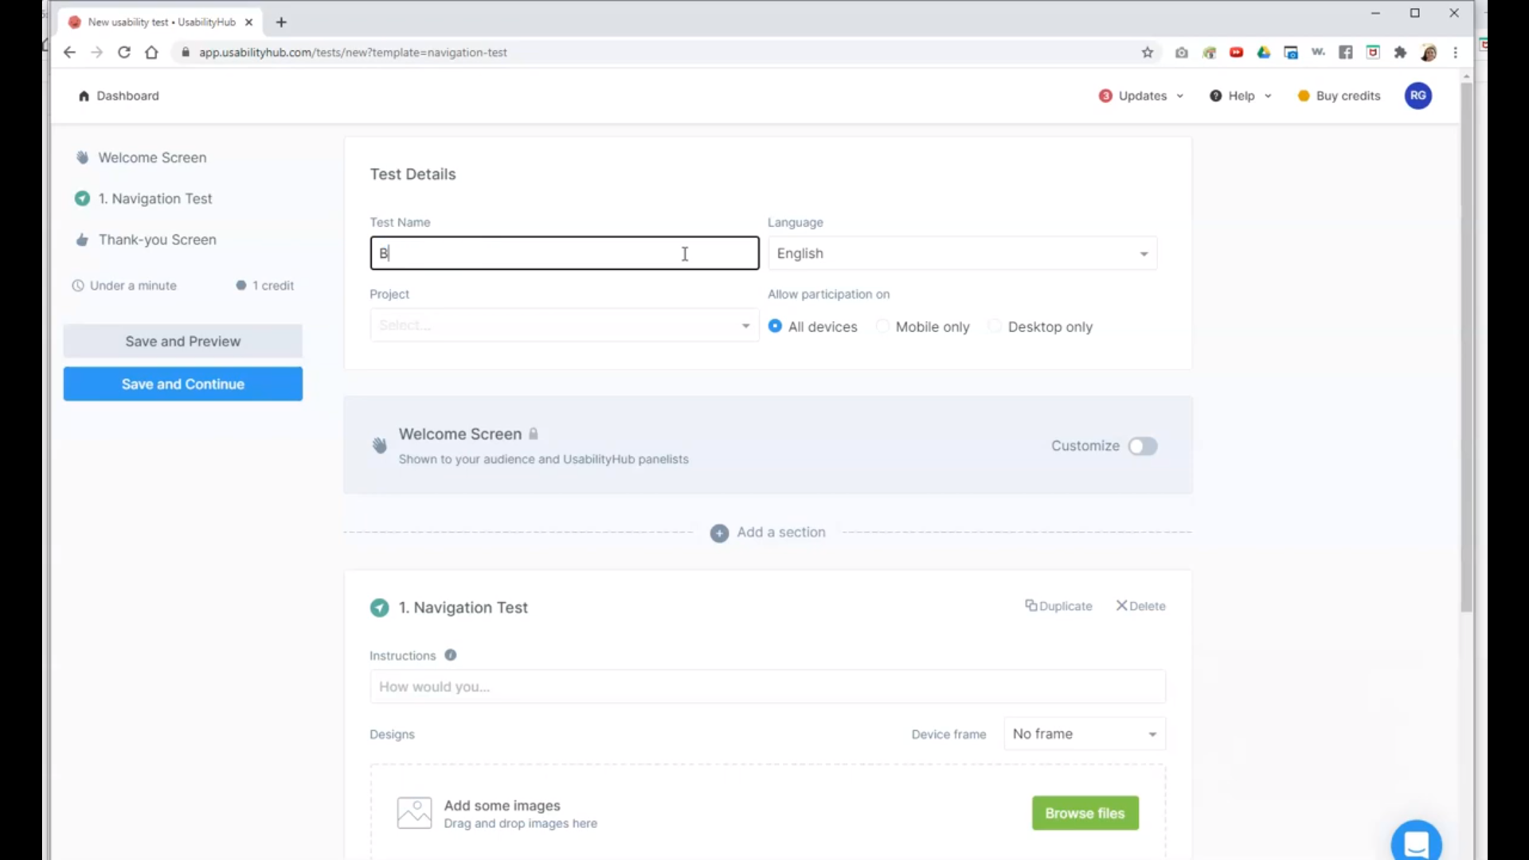This screenshot has width=1529, height=860.
Task: Click the page vertical scrollbar
Action: (1466, 347)
